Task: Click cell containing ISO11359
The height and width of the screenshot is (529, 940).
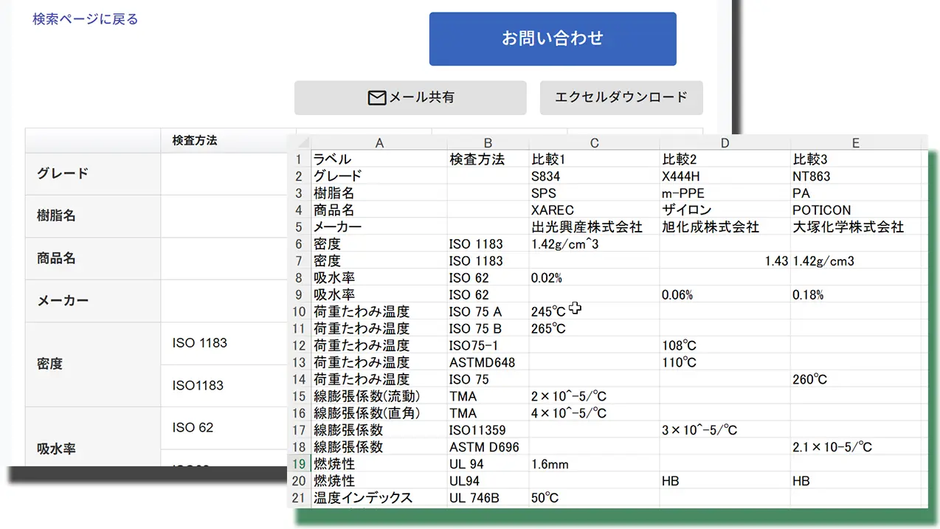Action: pos(488,430)
